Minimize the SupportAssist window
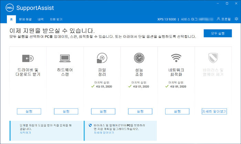Viewport: 241px width, 144px height. click(218, 3)
